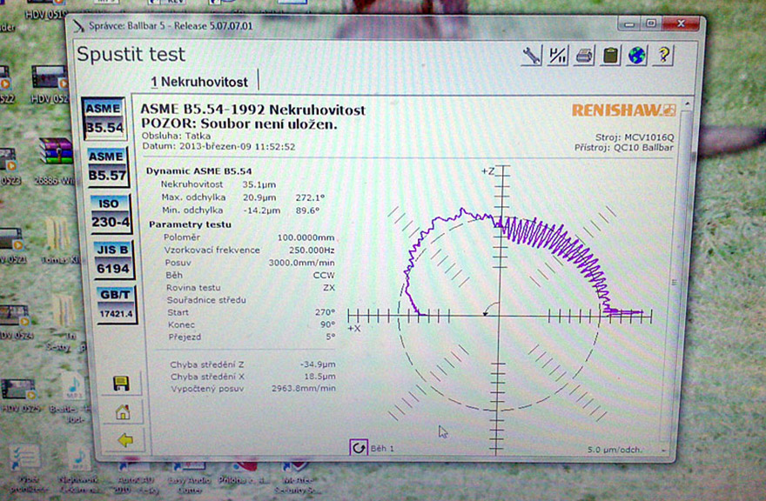Switch to JIS B 6194 analysis
The height and width of the screenshot is (501, 766).
[x=113, y=259]
